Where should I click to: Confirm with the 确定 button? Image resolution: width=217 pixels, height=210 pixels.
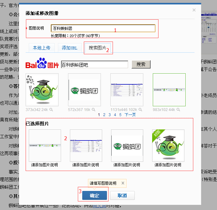[x=94, y=195]
